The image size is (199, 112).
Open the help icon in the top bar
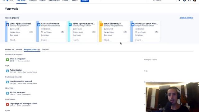click(184, 1)
